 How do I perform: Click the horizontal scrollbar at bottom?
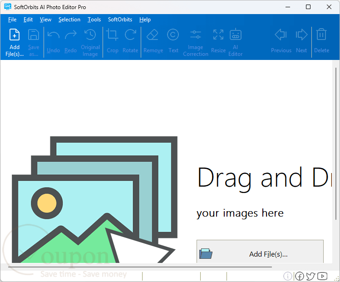(x=140, y=267)
